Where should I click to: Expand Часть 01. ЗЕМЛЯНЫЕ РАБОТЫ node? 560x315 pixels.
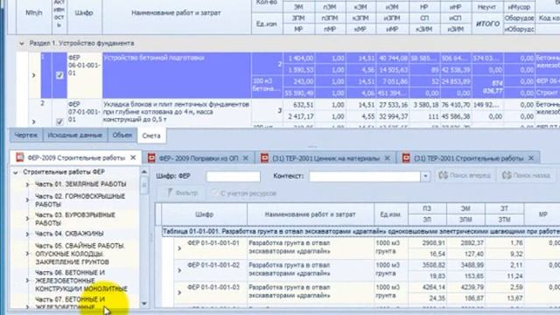tap(27, 185)
